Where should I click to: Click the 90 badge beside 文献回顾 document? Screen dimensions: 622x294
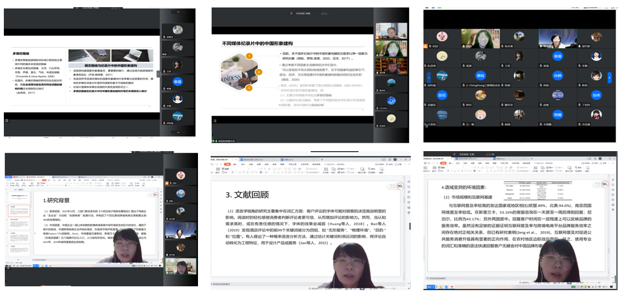point(400,186)
